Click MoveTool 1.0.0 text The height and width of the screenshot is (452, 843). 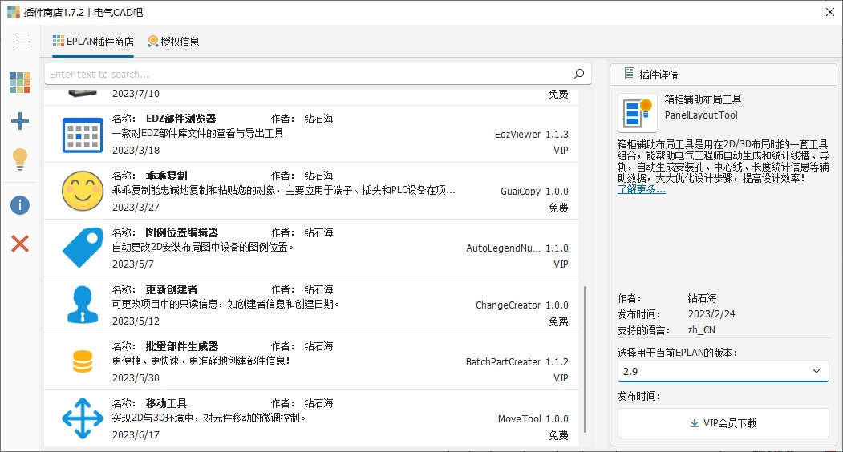(533, 419)
